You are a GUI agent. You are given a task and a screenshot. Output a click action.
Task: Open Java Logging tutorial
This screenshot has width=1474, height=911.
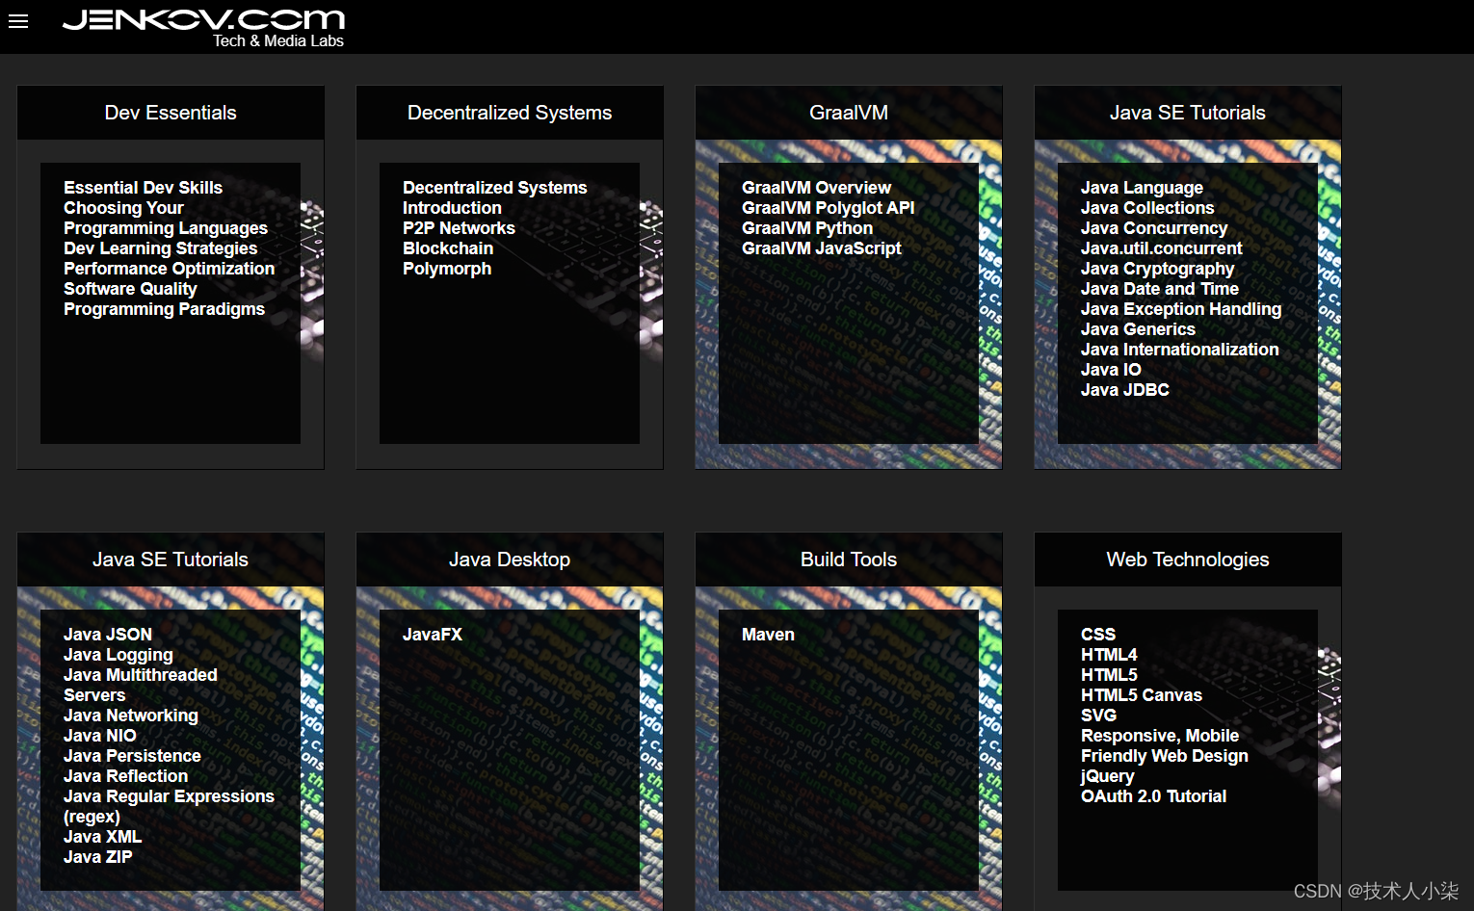pos(118,655)
